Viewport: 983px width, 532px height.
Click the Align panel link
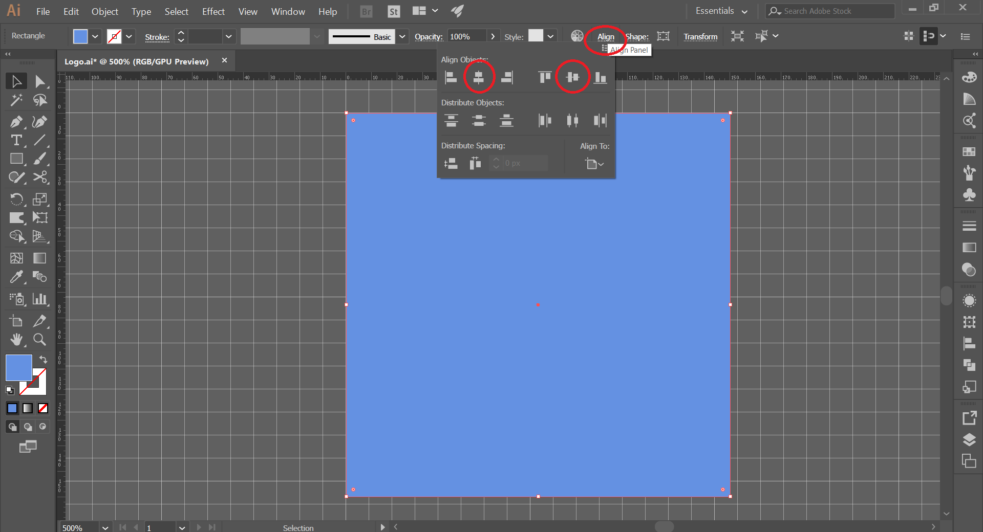pos(606,37)
